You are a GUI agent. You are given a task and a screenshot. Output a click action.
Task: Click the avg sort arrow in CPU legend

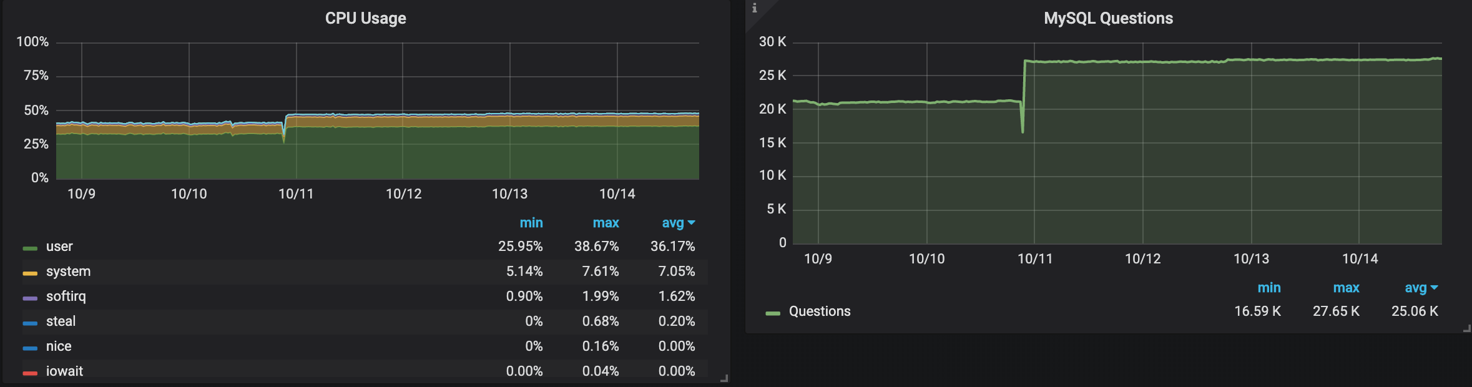[x=691, y=223]
